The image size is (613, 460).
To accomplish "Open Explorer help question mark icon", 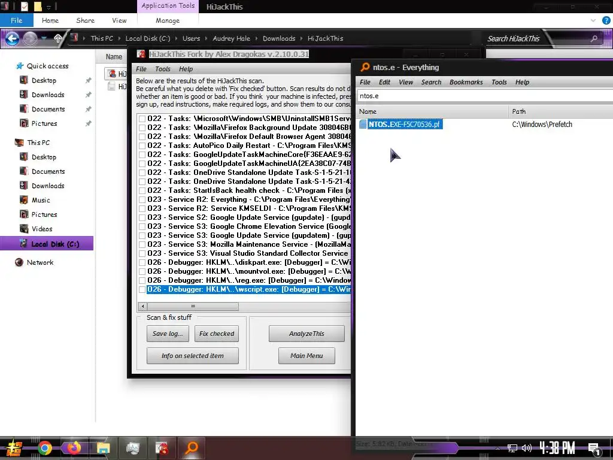I will 606,20.
